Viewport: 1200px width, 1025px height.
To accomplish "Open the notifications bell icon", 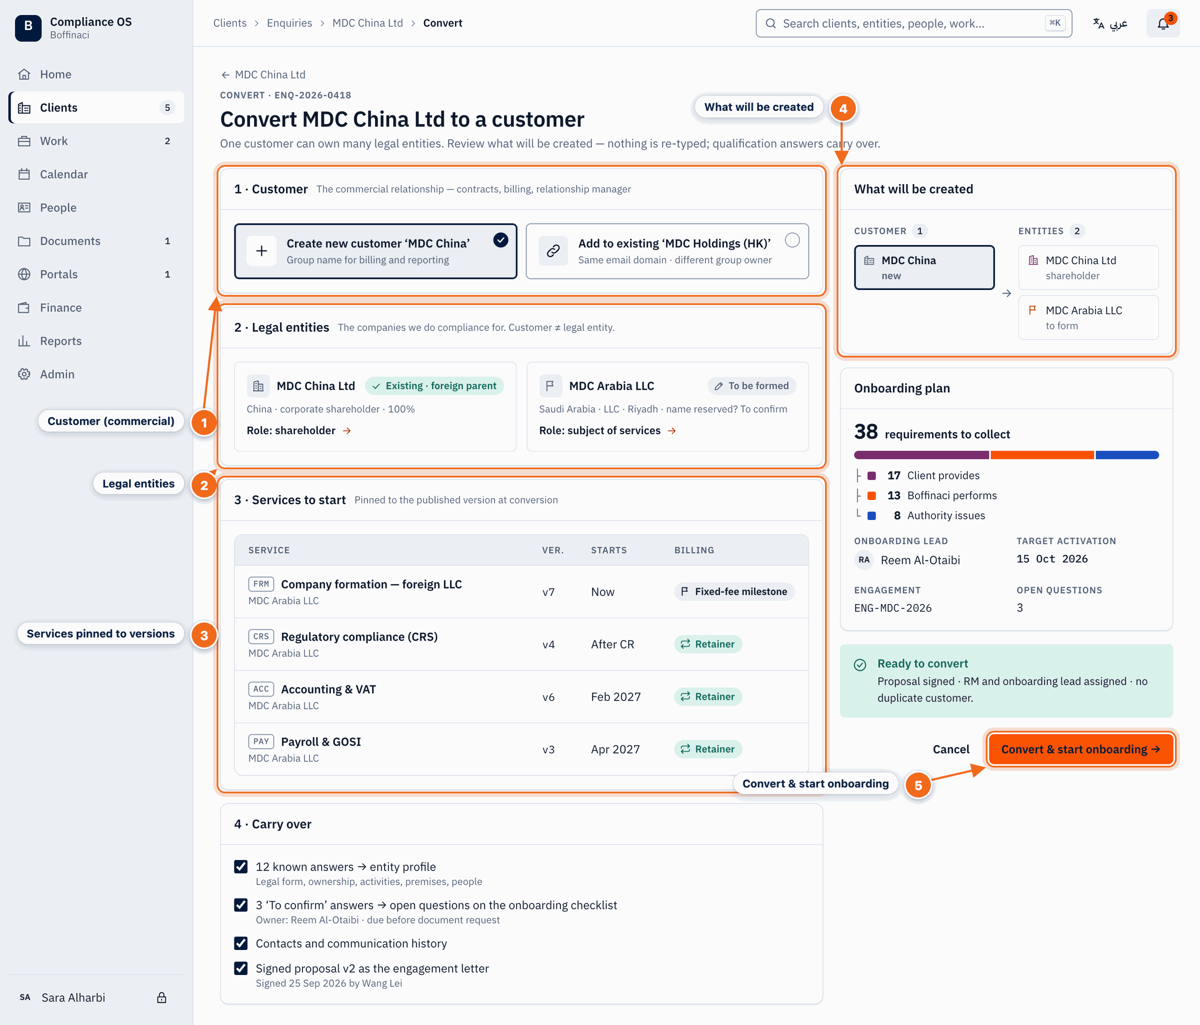I will tap(1163, 23).
